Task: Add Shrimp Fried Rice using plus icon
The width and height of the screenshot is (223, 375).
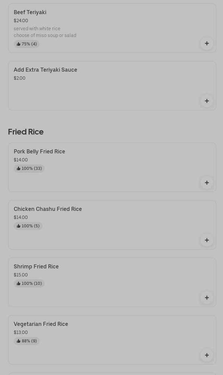Action: point(207,298)
